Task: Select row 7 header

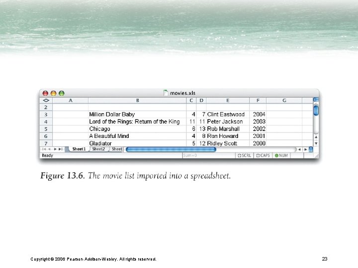Action: click(46, 143)
